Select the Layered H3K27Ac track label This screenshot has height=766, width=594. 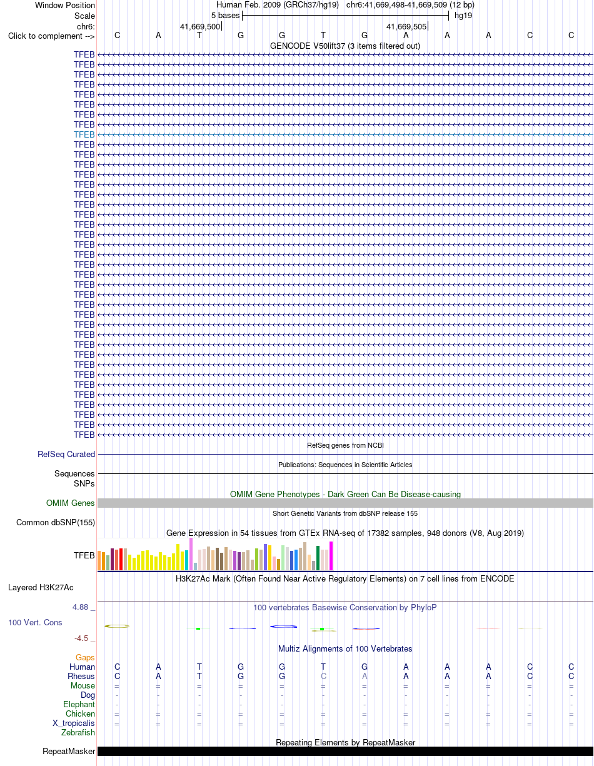41,588
